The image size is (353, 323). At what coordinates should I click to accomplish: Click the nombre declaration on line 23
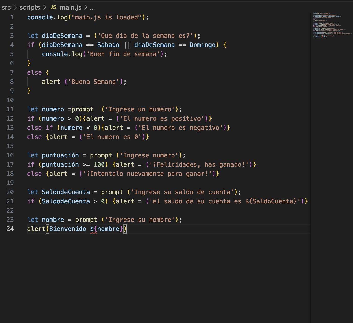click(x=53, y=220)
